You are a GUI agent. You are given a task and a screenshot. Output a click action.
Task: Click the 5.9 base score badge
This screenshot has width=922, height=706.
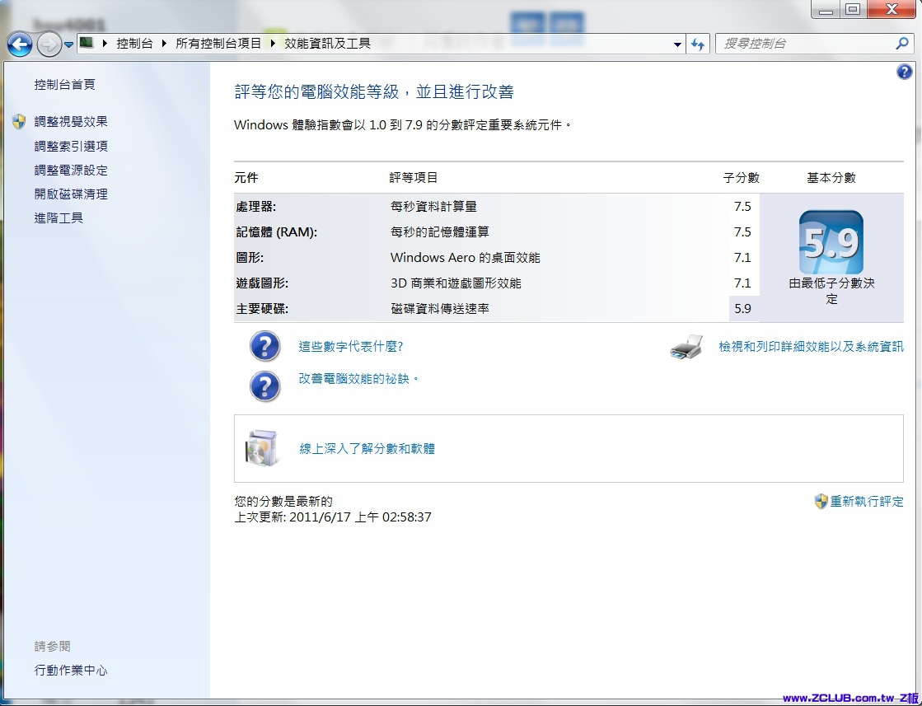[831, 242]
